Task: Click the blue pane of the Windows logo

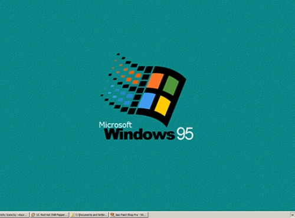Action: [x=147, y=101]
